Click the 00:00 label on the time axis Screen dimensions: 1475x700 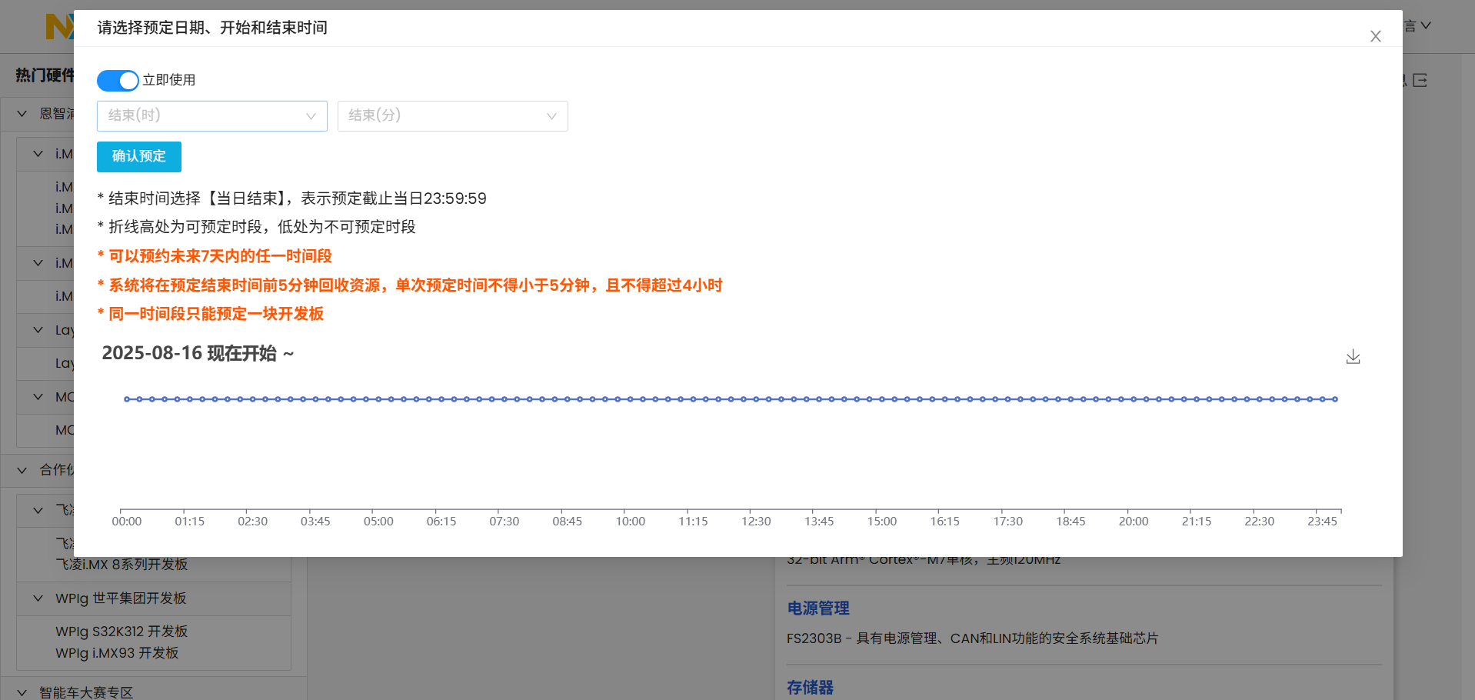click(x=127, y=522)
